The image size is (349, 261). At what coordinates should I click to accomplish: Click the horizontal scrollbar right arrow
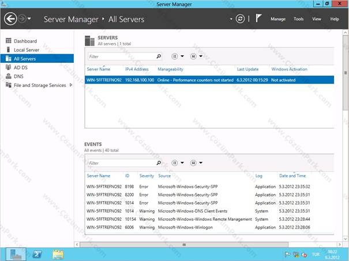(339, 244)
